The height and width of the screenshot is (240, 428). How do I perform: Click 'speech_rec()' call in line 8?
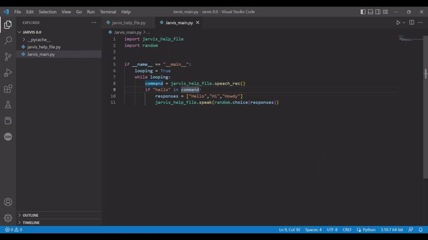230,83
